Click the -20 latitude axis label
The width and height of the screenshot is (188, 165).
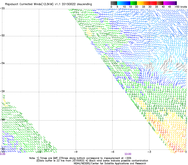tap(2, 8)
